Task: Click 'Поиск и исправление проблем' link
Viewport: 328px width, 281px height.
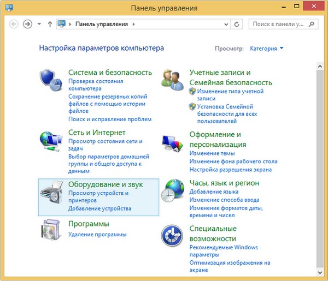Action: tap(110, 119)
